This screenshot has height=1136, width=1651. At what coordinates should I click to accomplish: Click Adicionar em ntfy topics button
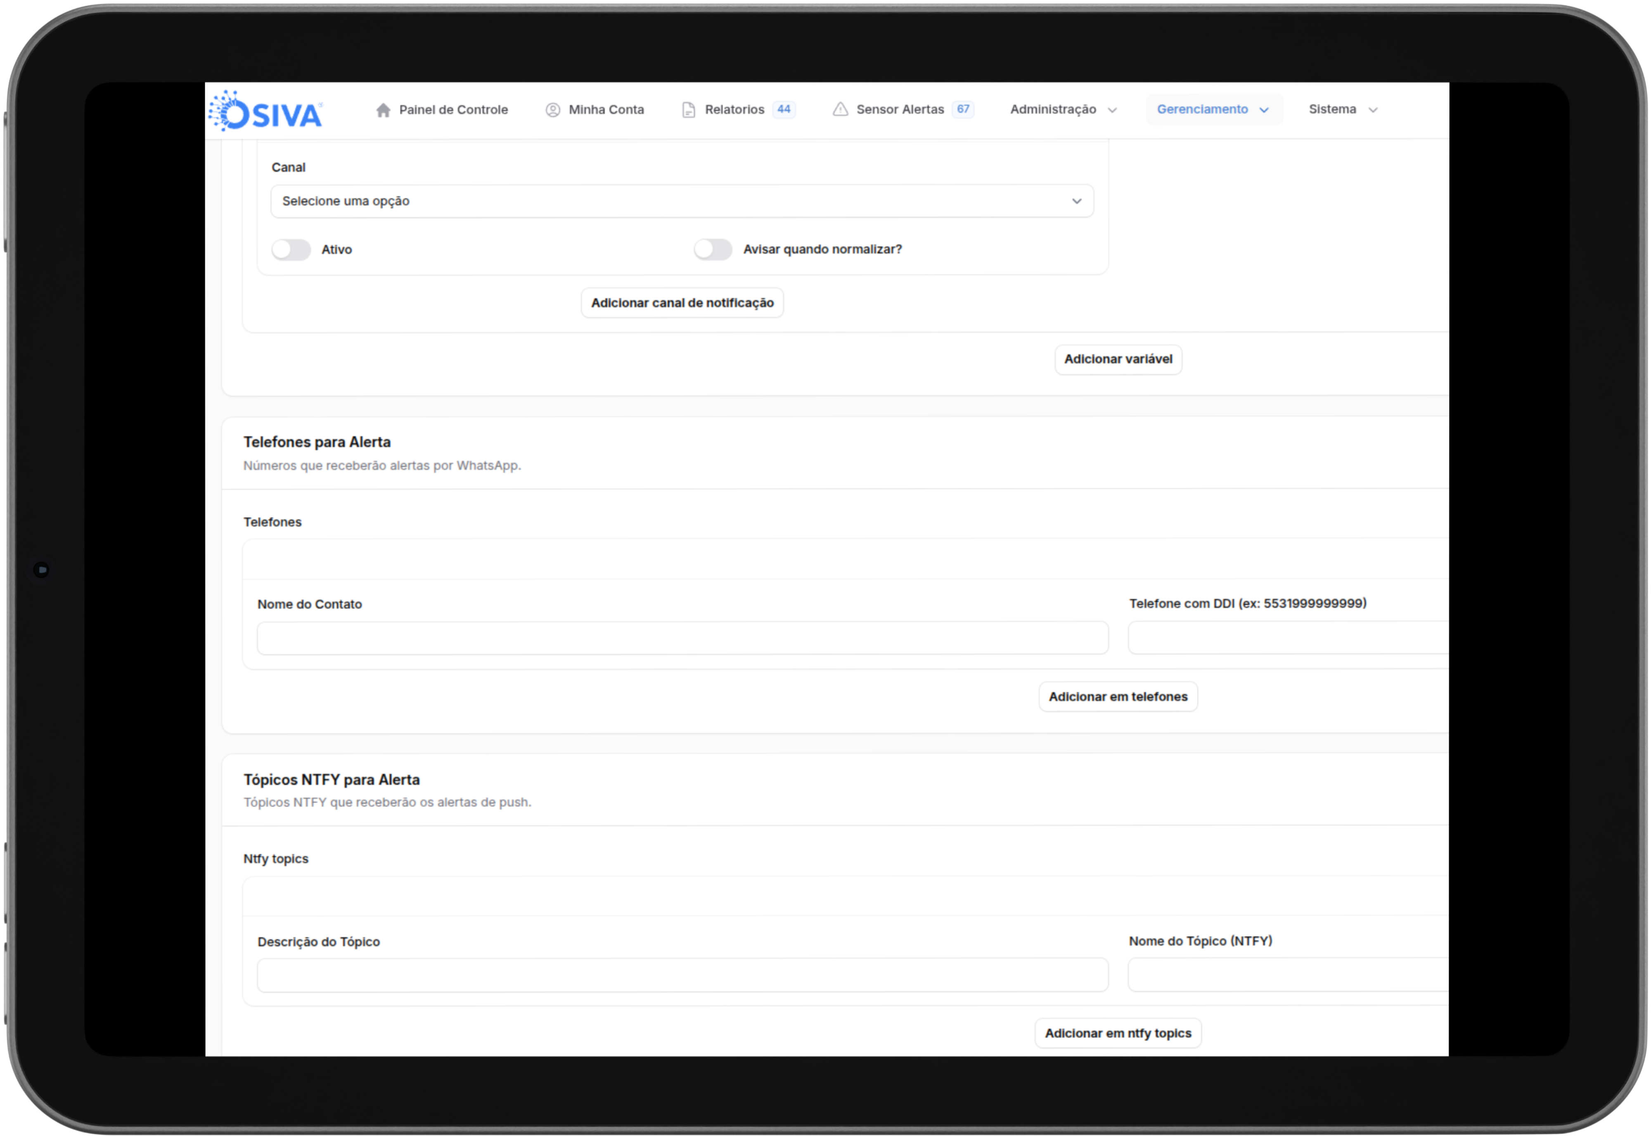(1118, 1034)
